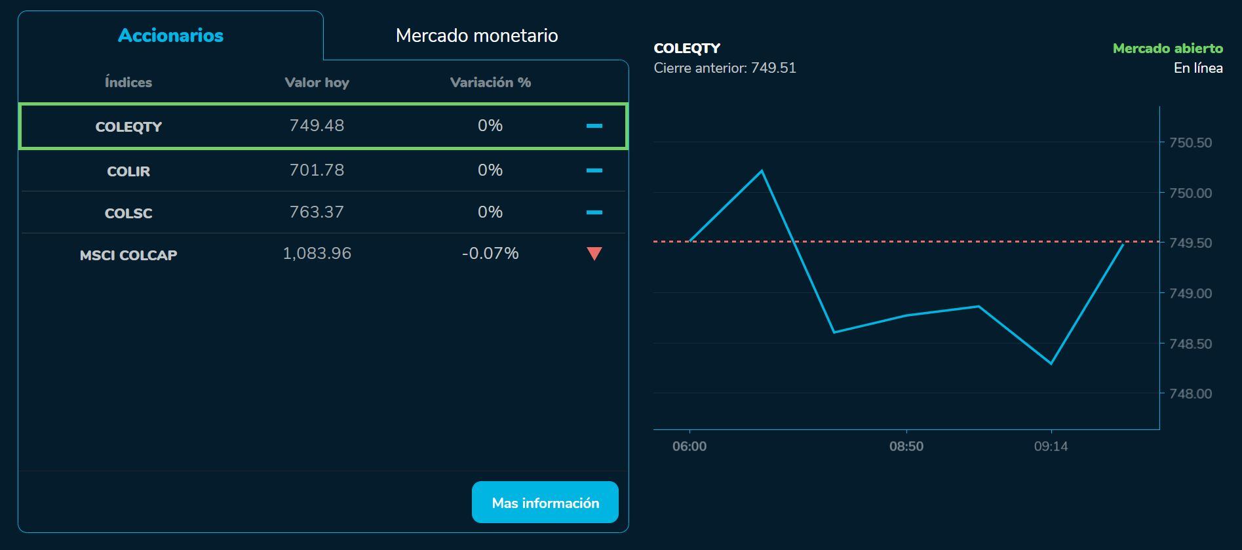This screenshot has width=1242, height=550.
Task: Click the COLEQTY chart line at its peak
Action: [762, 170]
